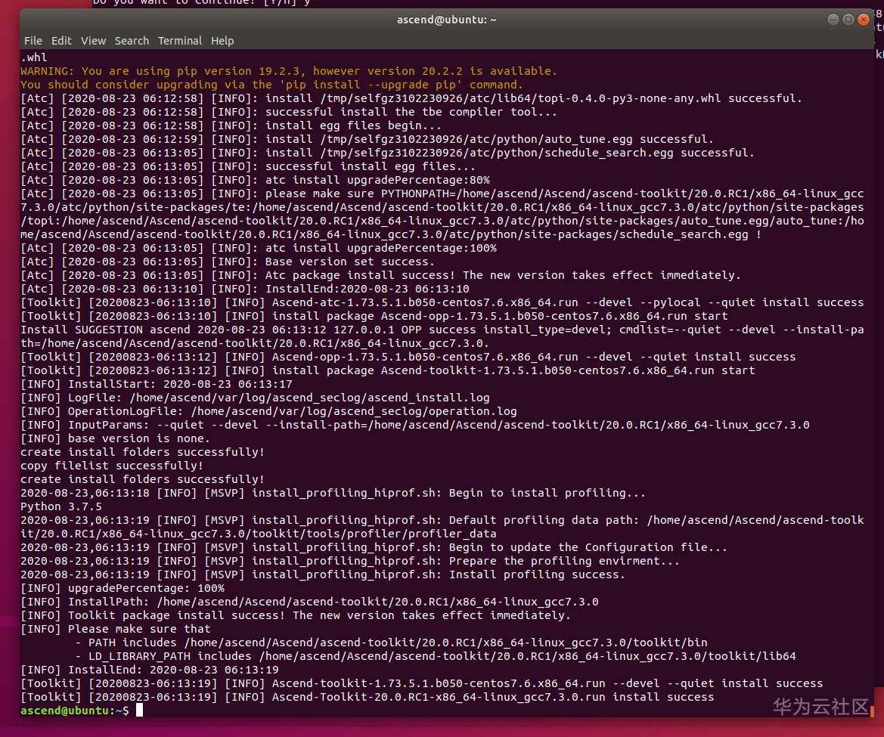The height and width of the screenshot is (737, 884).
Task: Click '[INFO] Please make sure that' line
Action: (x=116, y=629)
